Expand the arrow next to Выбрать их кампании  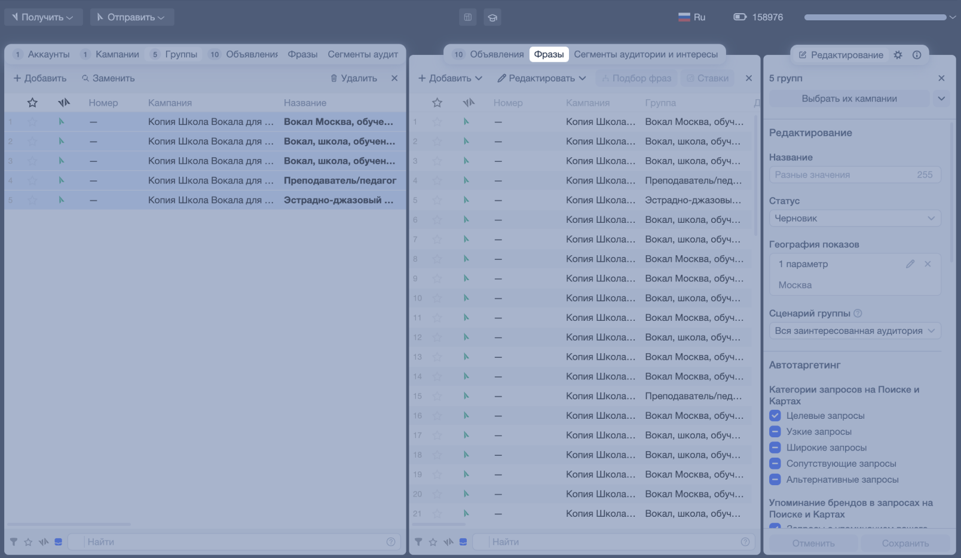[941, 99]
